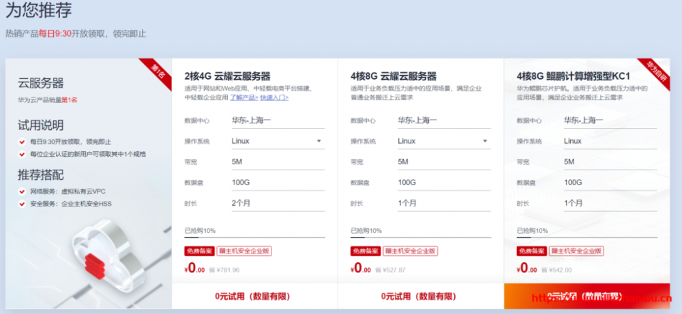Click the 时长 2个月 field
The height and width of the screenshot is (314, 682).
(278, 203)
